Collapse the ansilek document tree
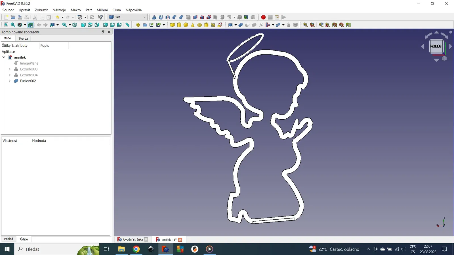454x255 pixels. [4, 57]
